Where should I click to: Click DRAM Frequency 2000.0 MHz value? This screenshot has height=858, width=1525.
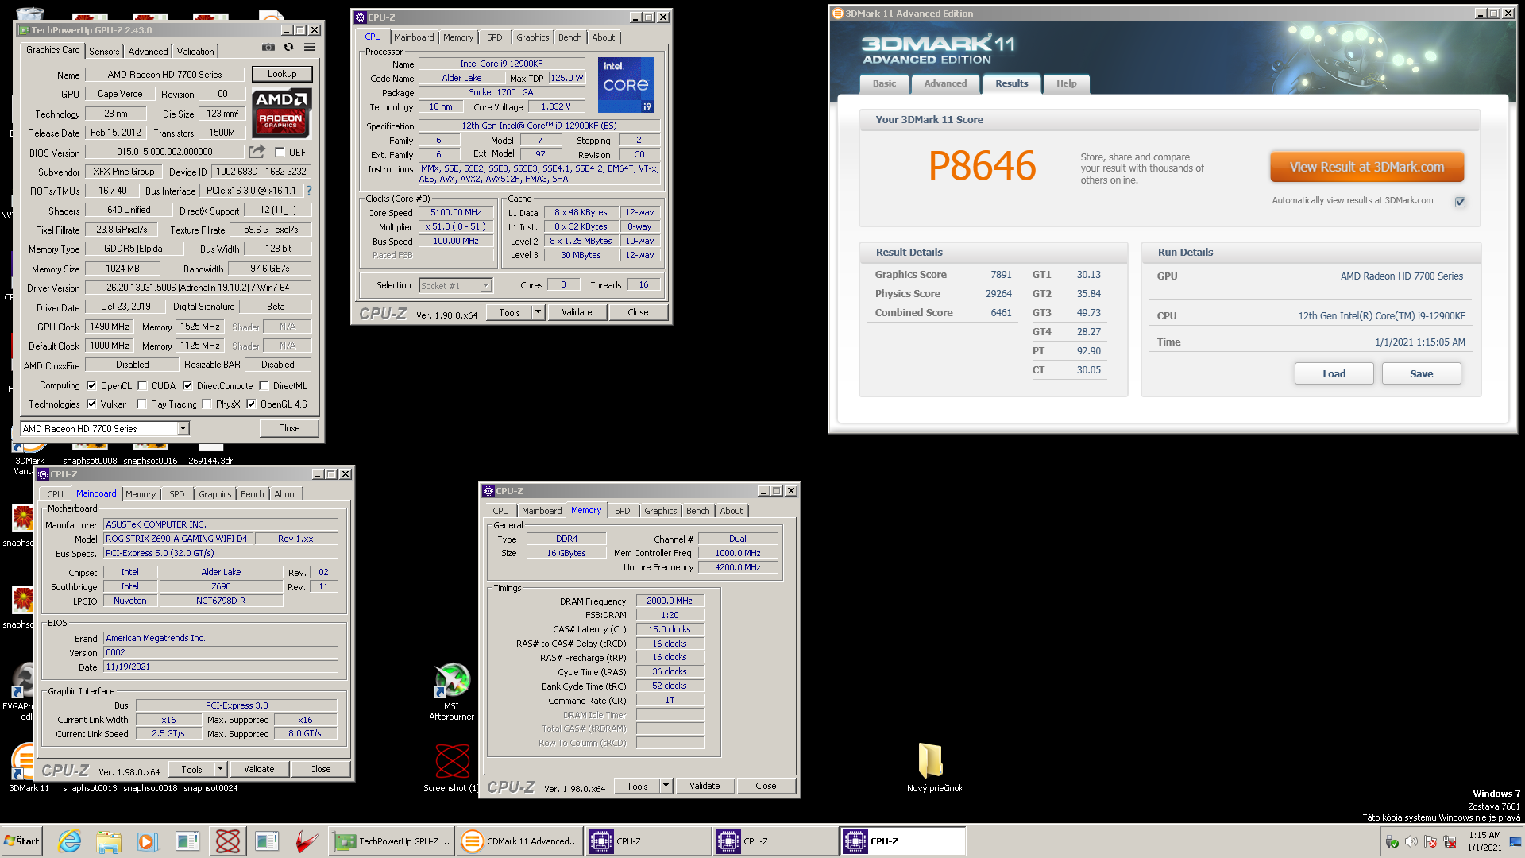[670, 601]
